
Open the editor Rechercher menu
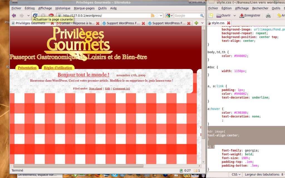point(260,8)
